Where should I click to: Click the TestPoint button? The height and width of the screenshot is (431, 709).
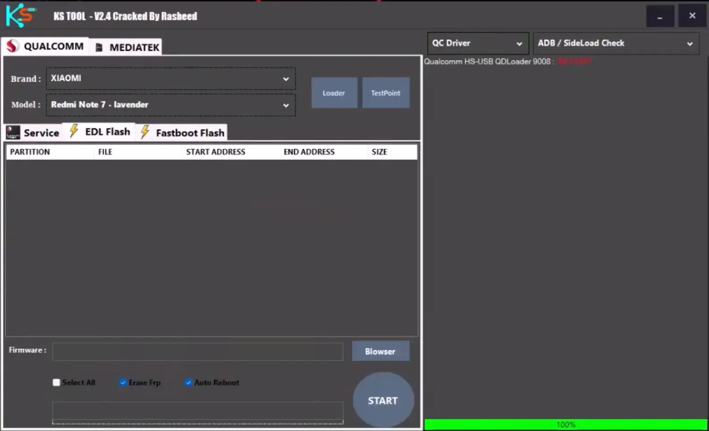pyautogui.click(x=385, y=93)
